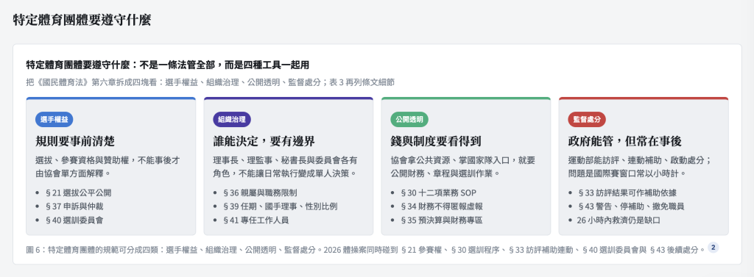The height and width of the screenshot is (277, 754).
Task: Click the bullet §40 選訓委員會
Action: point(74,220)
